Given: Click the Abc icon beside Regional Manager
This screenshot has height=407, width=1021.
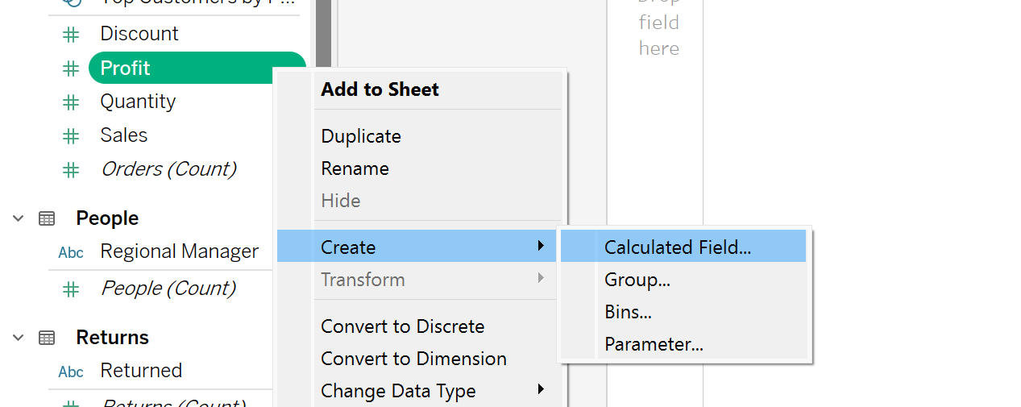Looking at the screenshot, I should 71,252.
